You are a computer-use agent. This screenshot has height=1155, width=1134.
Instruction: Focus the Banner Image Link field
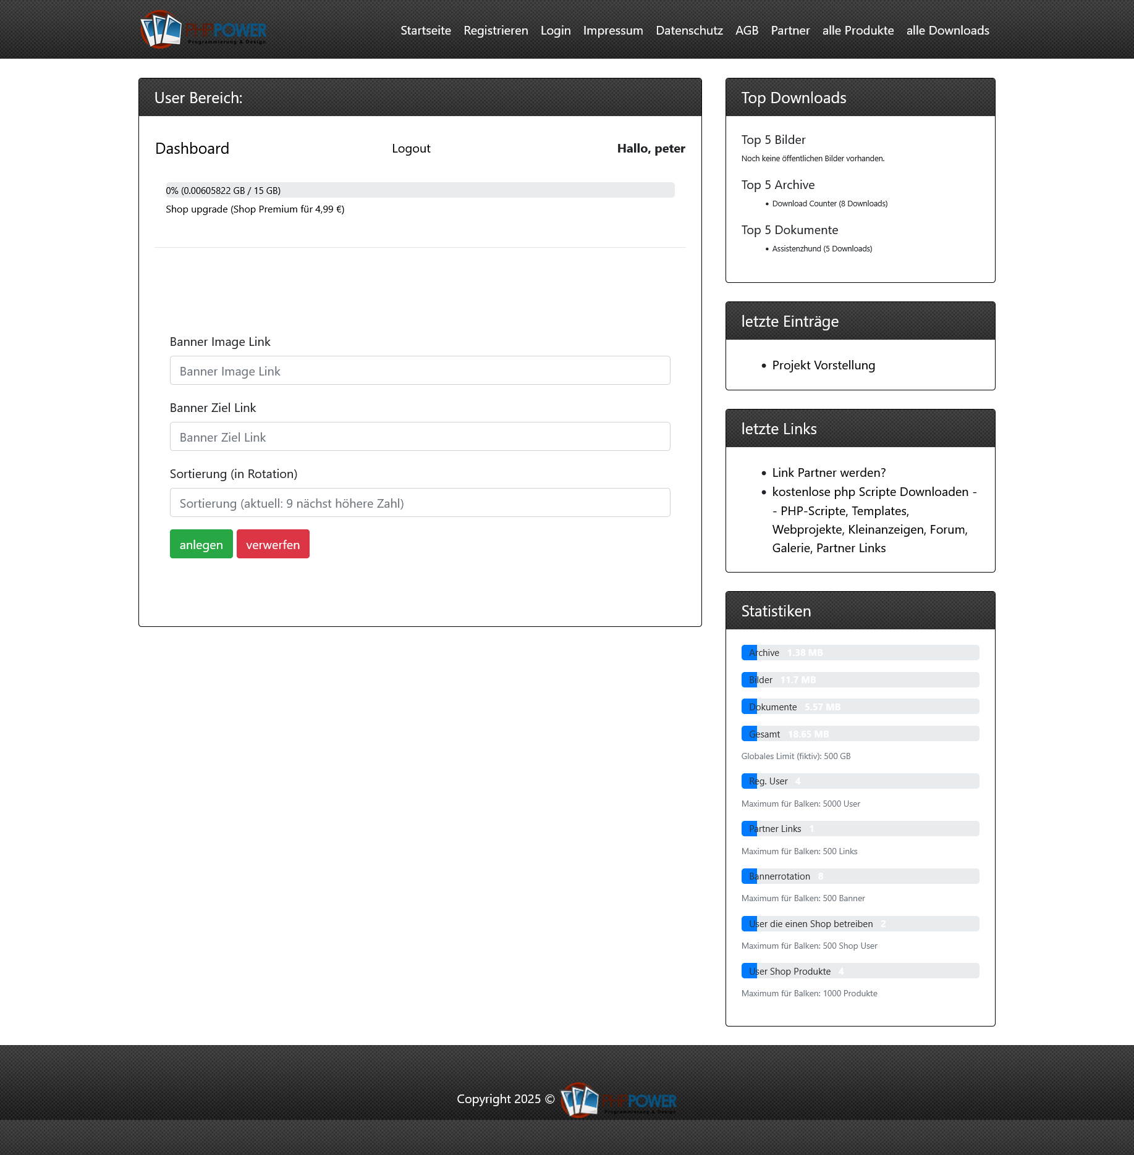click(x=420, y=371)
